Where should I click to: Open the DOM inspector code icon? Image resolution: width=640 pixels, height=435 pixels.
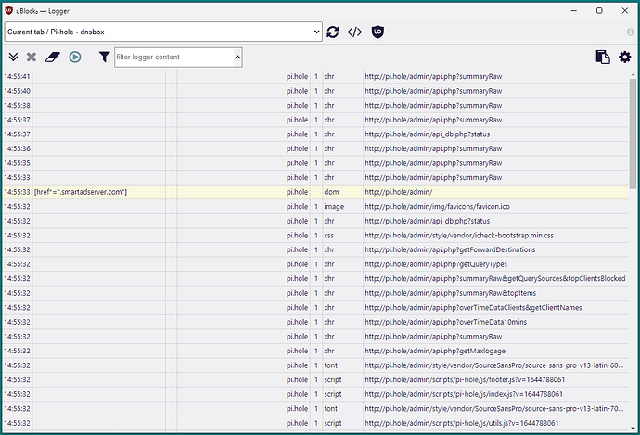pos(354,32)
